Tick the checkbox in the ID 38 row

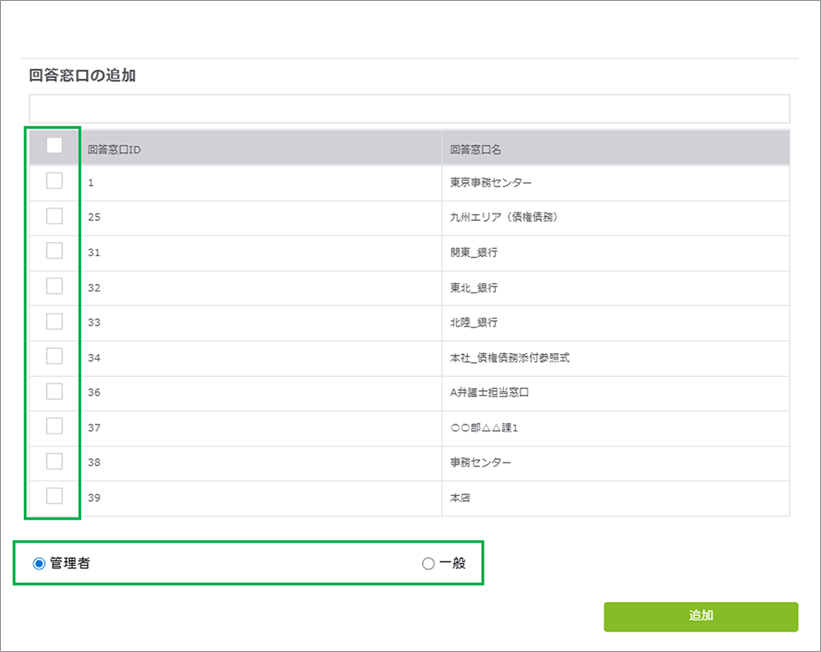click(x=54, y=461)
